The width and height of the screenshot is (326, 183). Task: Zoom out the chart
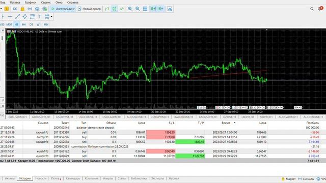(138, 9)
